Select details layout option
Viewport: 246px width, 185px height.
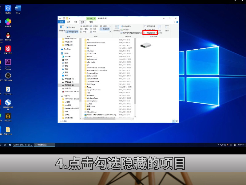(105, 29)
